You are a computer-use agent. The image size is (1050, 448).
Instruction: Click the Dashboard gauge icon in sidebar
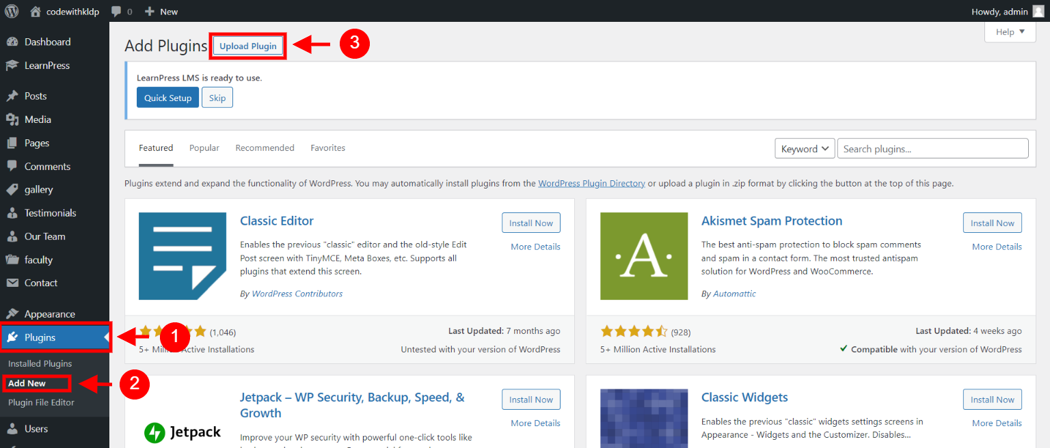(12, 42)
